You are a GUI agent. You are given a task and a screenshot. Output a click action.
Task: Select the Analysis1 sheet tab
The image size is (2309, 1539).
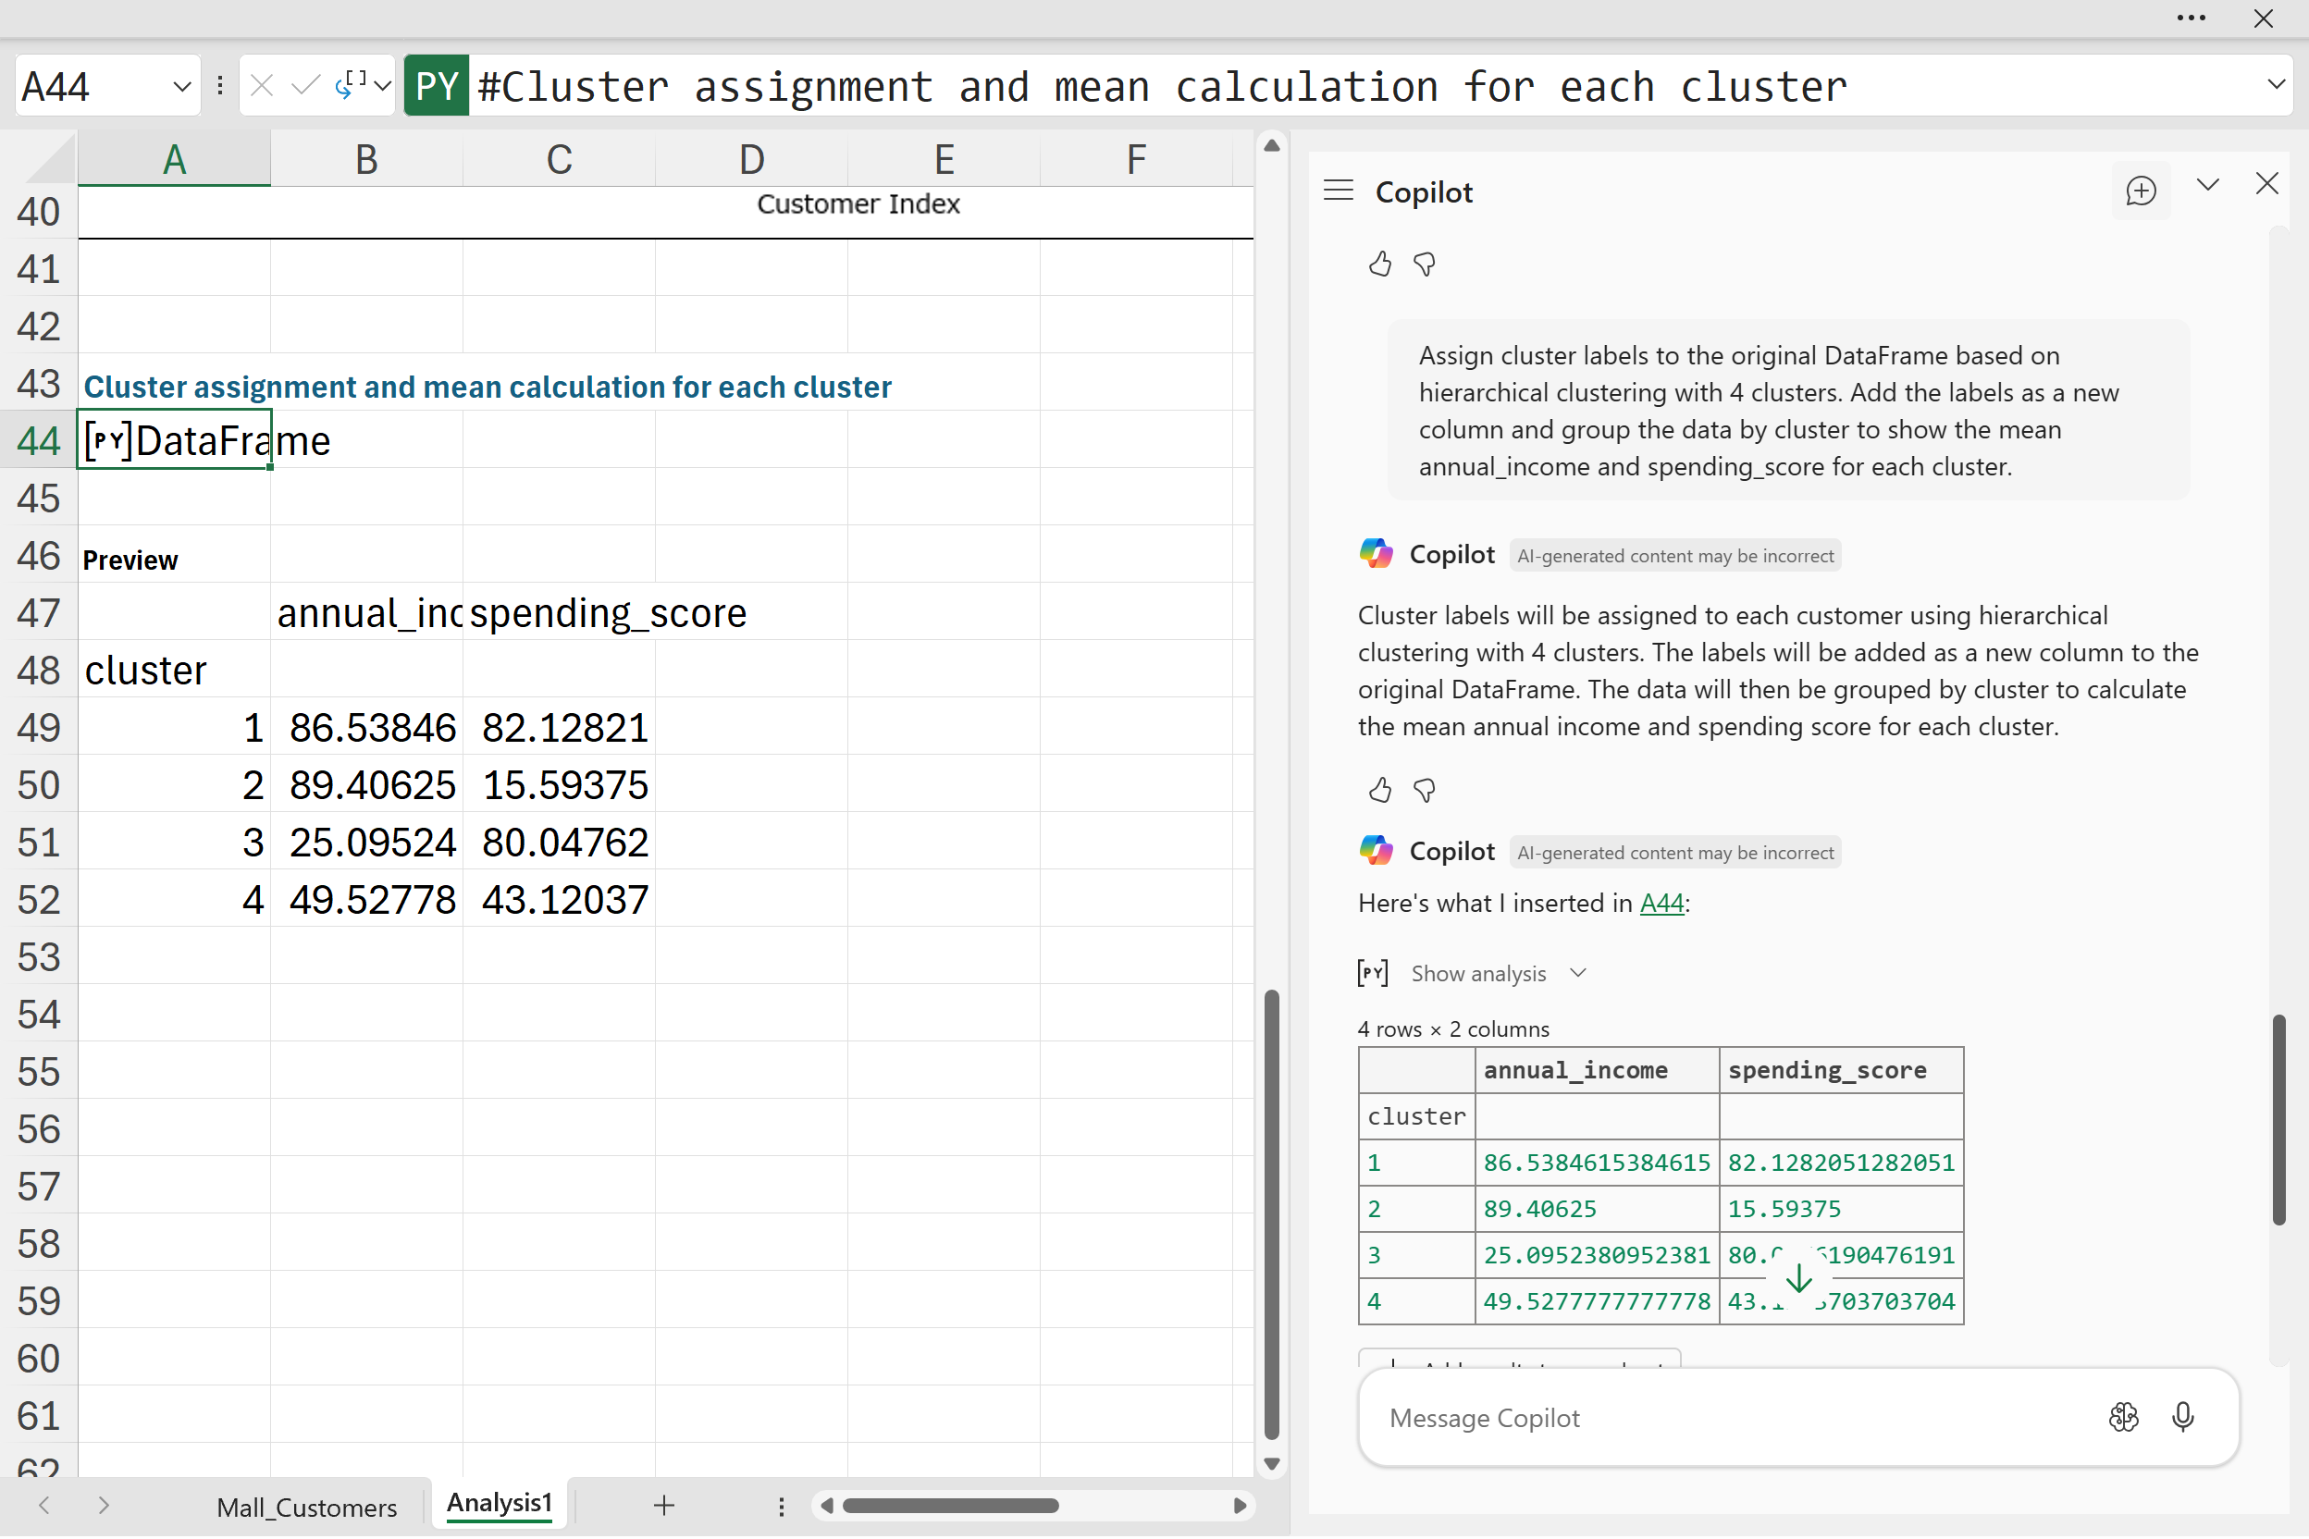[499, 1504]
